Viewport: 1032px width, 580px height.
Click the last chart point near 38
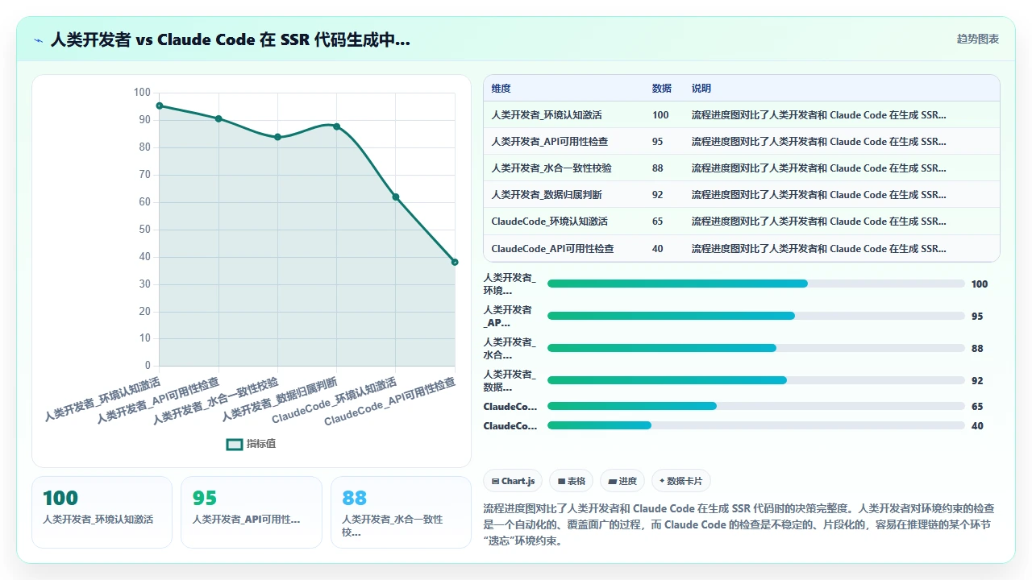click(x=455, y=262)
